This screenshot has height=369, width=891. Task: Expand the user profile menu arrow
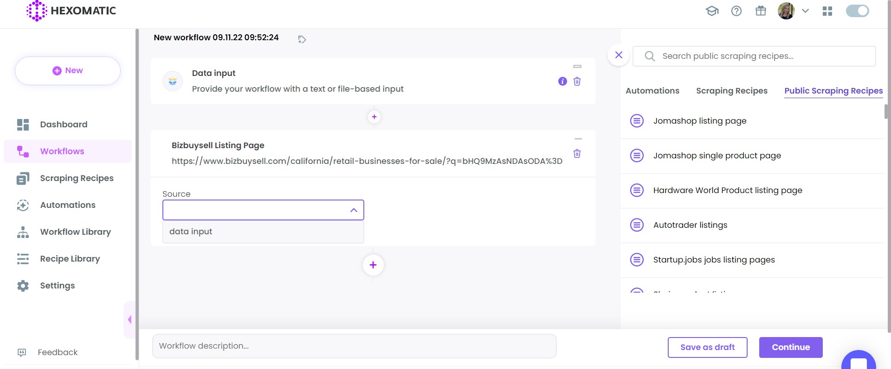[805, 11]
